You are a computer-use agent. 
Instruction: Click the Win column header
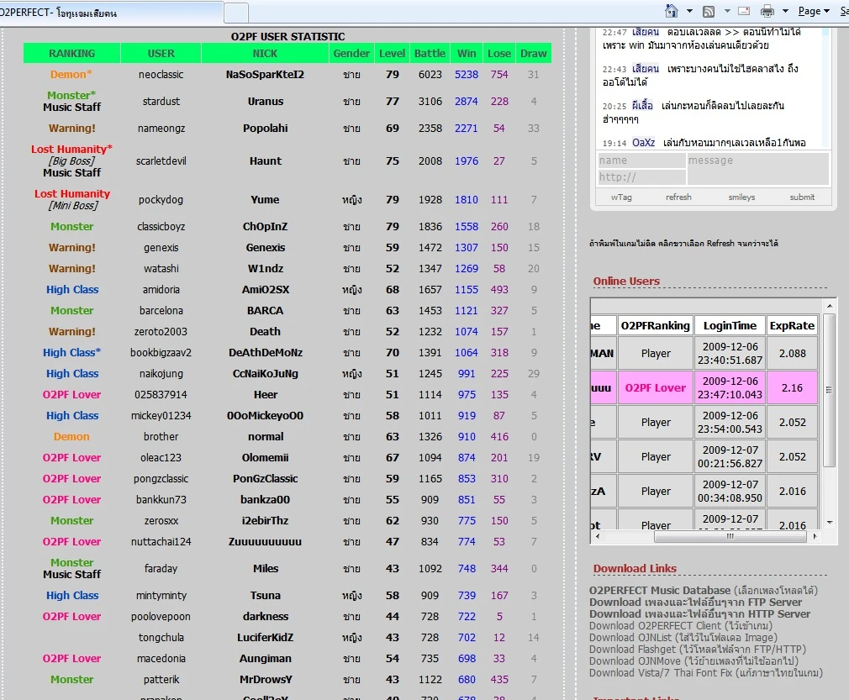pyautogui.click(x=467, y=53)
